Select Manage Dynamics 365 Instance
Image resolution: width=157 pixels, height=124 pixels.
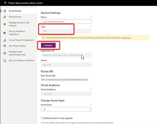tap(19, 24)
